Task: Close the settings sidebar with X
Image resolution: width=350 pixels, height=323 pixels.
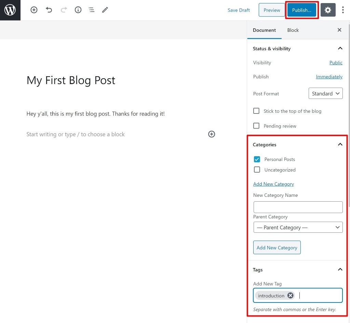Action: 339,30
